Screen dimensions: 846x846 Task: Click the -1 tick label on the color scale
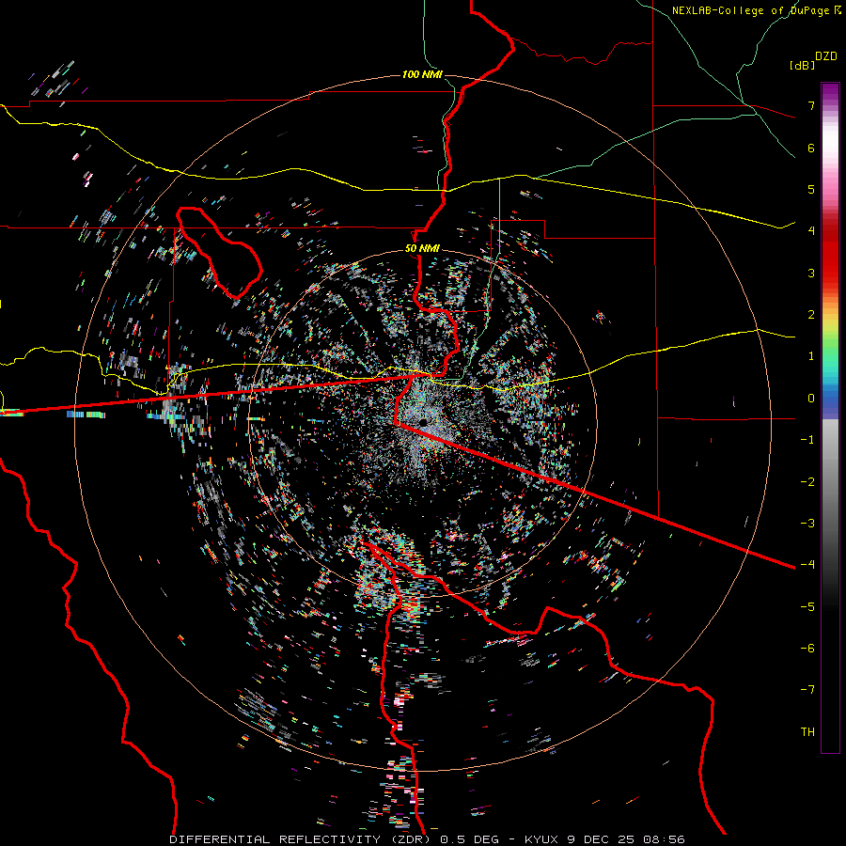(807, 440)
